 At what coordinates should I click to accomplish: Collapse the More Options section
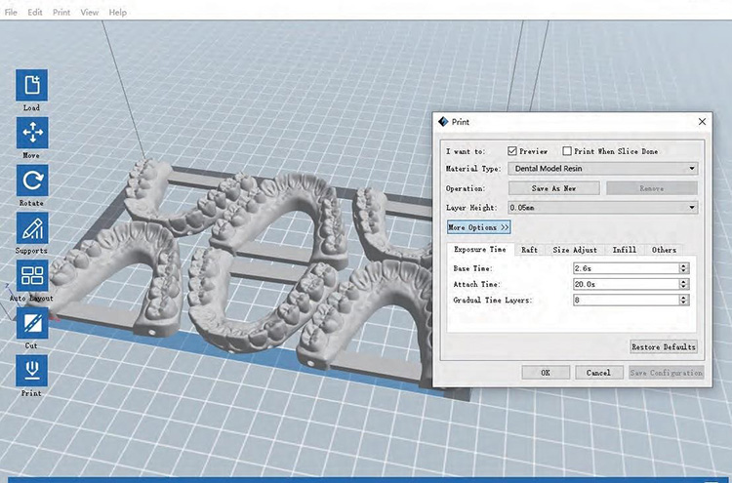coord(478,227)
